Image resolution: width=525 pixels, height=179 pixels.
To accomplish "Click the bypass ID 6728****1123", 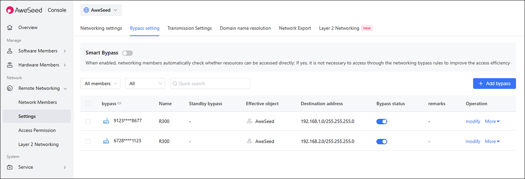I will click(x=127, y=141).
